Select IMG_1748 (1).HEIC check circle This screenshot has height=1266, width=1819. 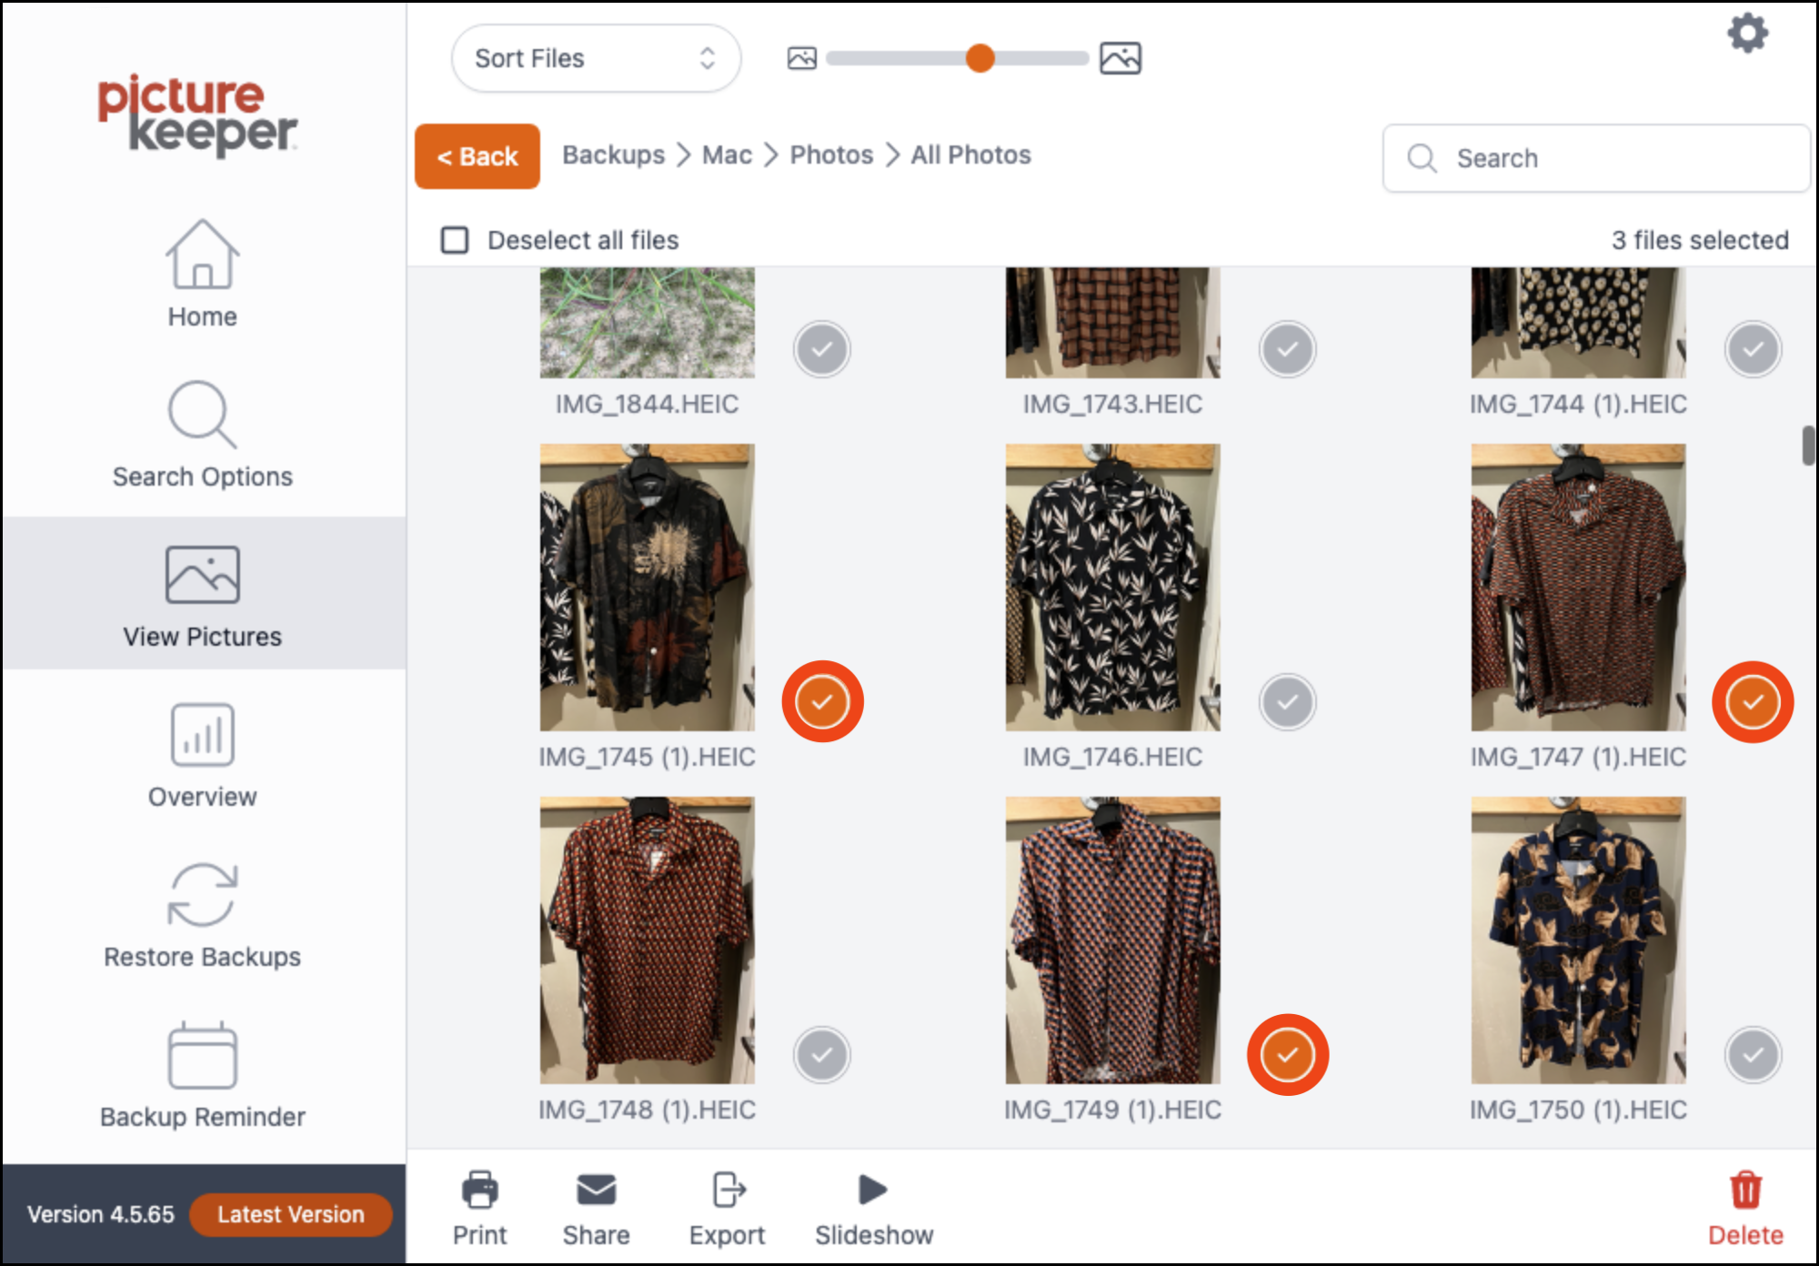click(822, 1055)
